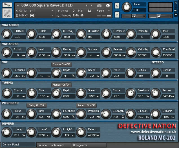This screenshot has height=148, width=179.
Task: Toggle the AUX button
Action: point(176,11)
